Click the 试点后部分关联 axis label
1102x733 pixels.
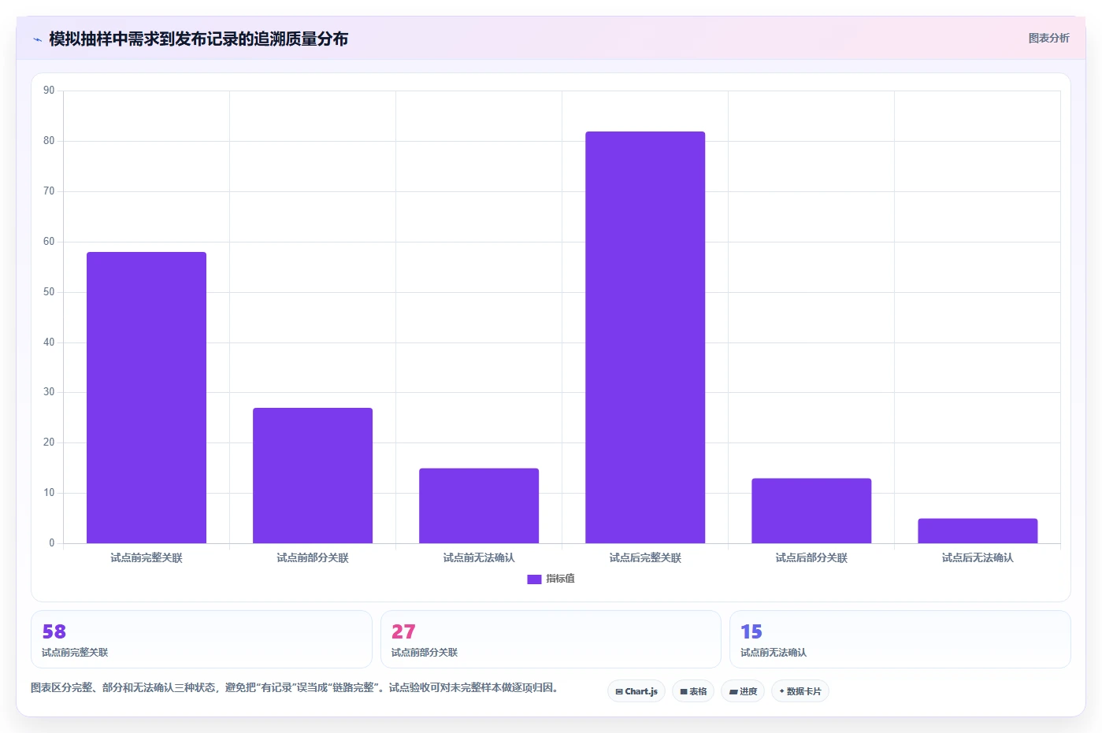pyautogui.click(x=811, y=557)
